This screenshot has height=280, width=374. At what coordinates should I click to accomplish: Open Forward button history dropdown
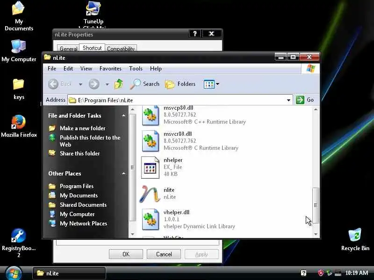(x=107, y=84)
